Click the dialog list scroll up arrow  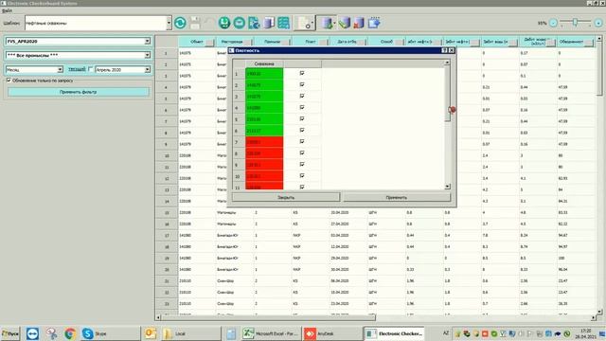pos(447,63)
